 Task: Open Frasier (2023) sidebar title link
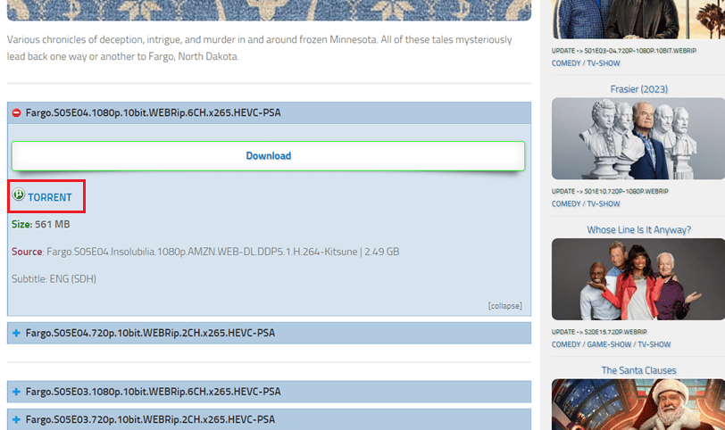click(638, 89)
